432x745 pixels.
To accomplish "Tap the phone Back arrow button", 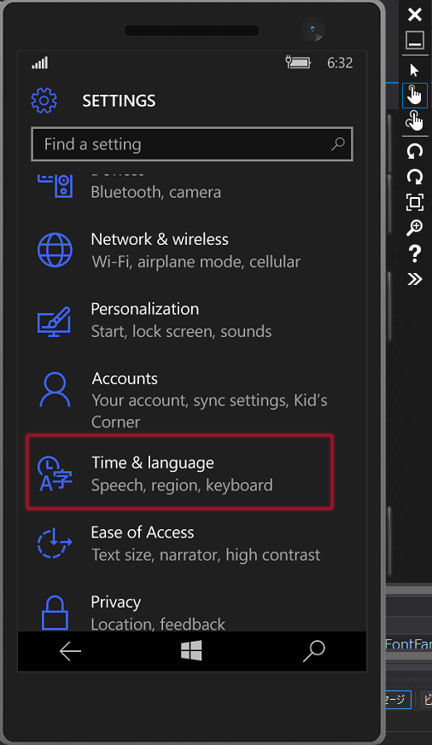I will [x=70, y=651].
